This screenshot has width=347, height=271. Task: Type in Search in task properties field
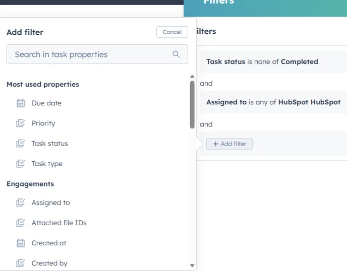pyautogui.click(x=91, y=54)
